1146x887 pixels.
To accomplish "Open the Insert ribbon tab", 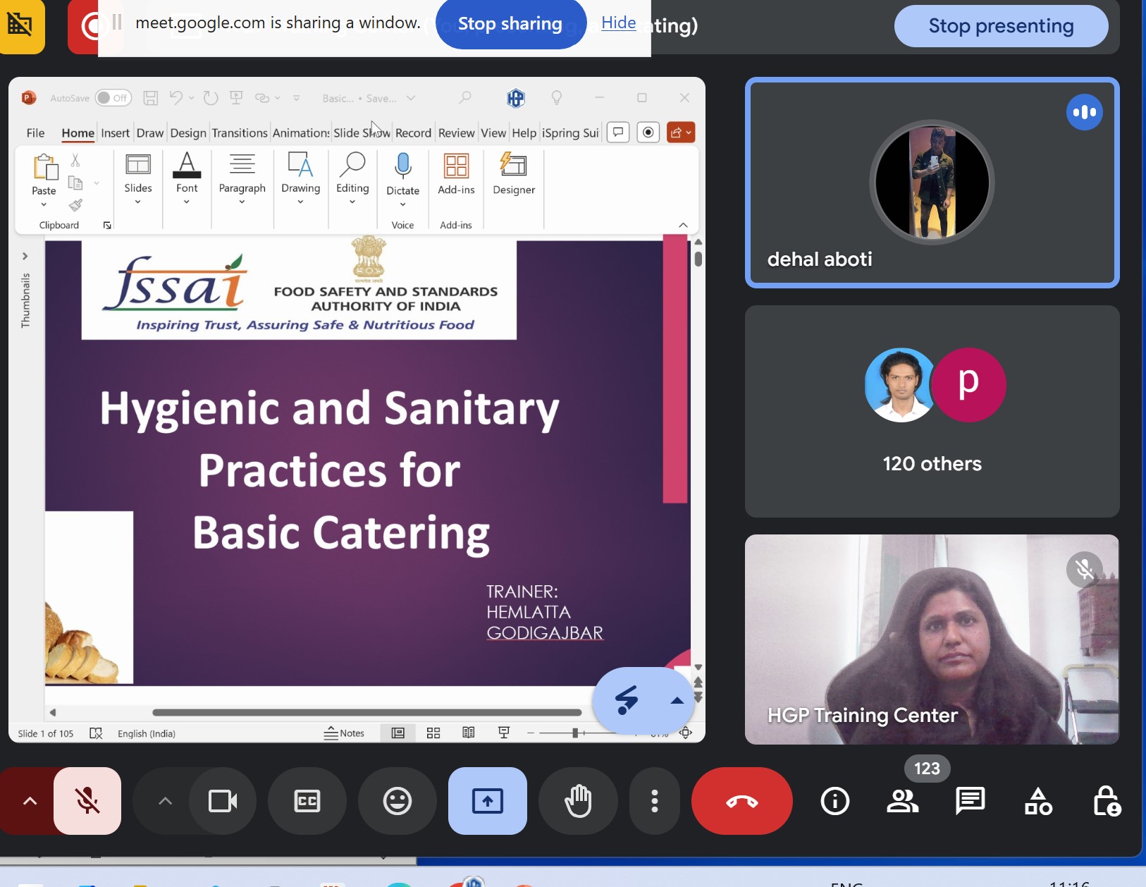I will coord(115,133).
